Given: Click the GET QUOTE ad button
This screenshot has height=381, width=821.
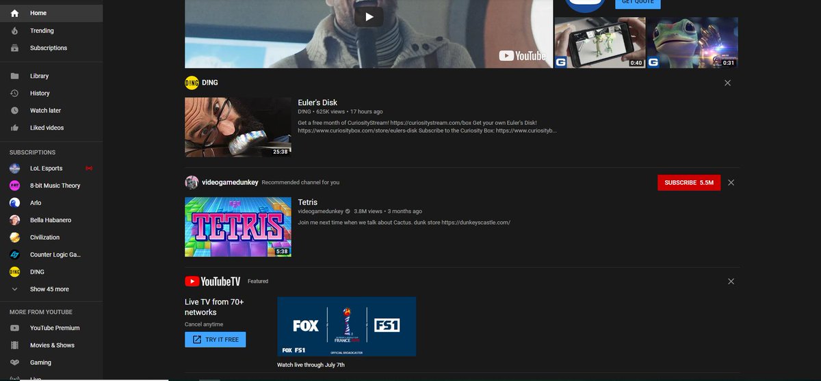Looking at the screenshot, I should pyautogui.click(x=638, y=2).
